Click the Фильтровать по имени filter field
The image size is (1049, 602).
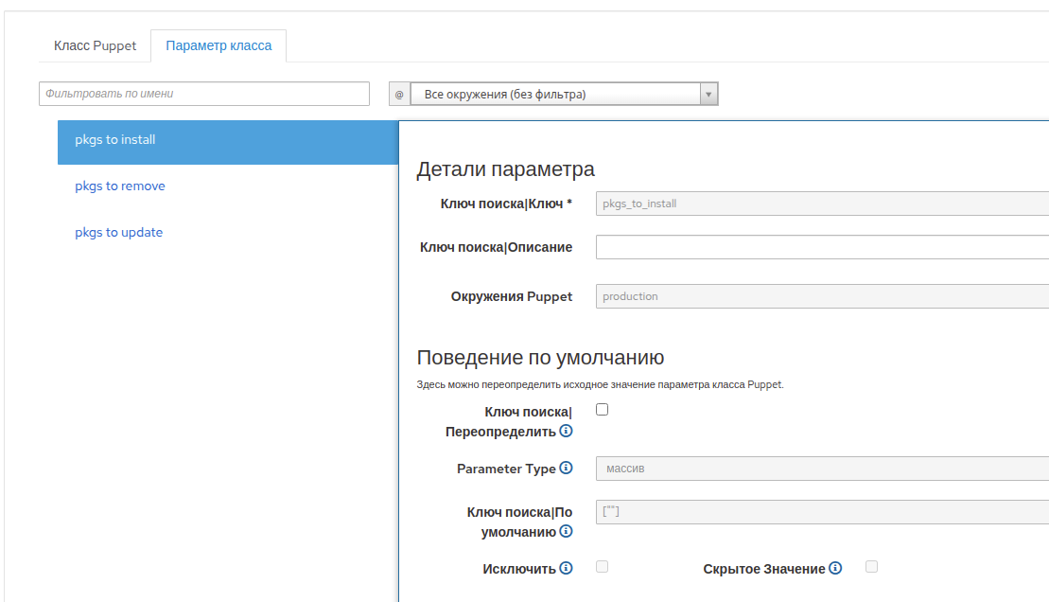click(x=203, y=94)
